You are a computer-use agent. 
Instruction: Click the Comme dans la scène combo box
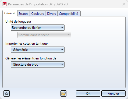(x=44, y=35)
